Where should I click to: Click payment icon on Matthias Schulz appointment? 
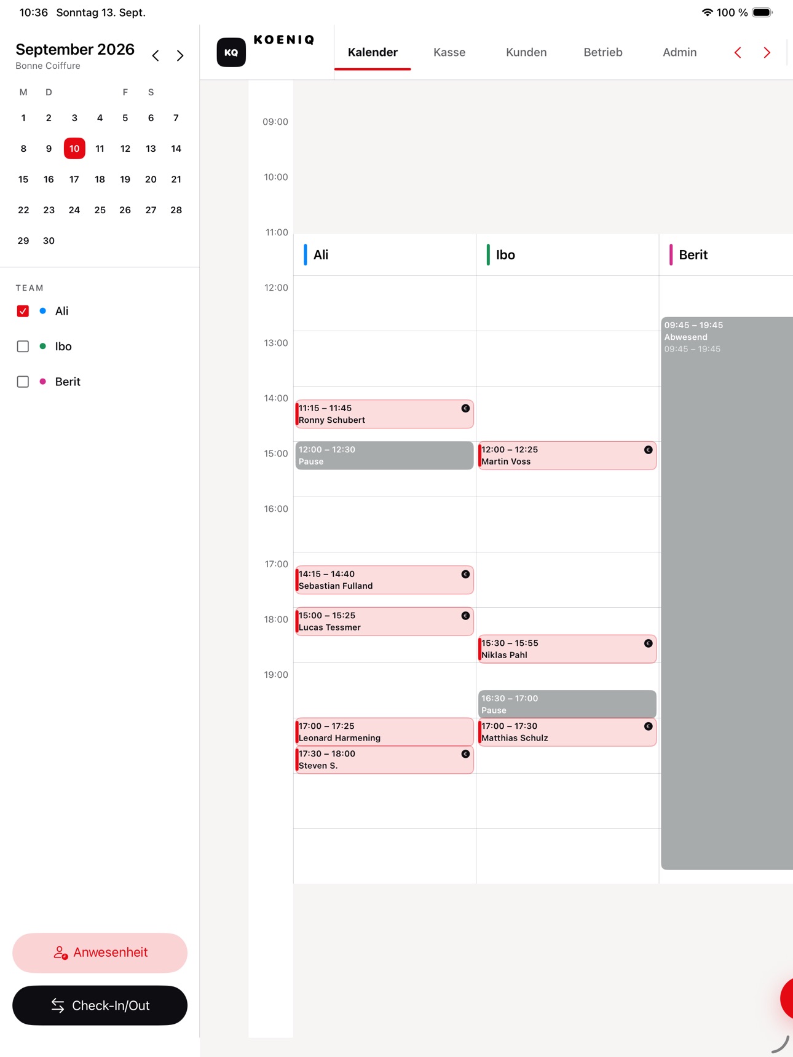(x=648, y=726)
